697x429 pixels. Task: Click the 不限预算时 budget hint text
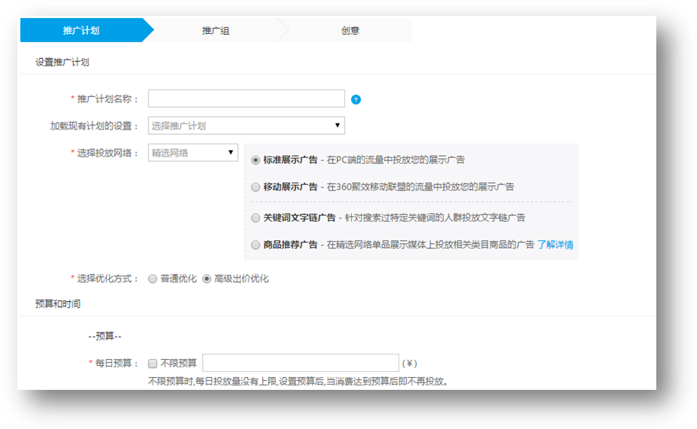point(299,382)
